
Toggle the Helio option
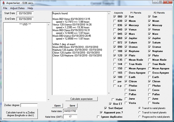point(113,100)
